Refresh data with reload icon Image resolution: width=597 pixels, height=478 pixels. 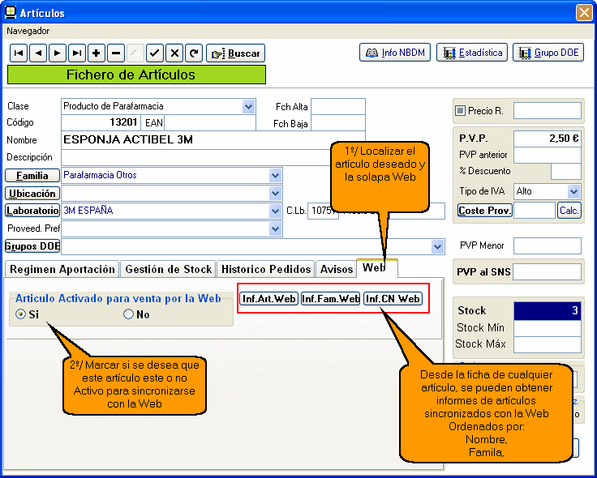pos(193,53)
